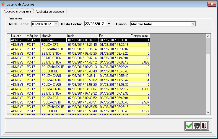Image resolution: width=218 pixels, height=139 pixels.
Task: Click row selector of the highlighted first row
Action: pos(9,40)
